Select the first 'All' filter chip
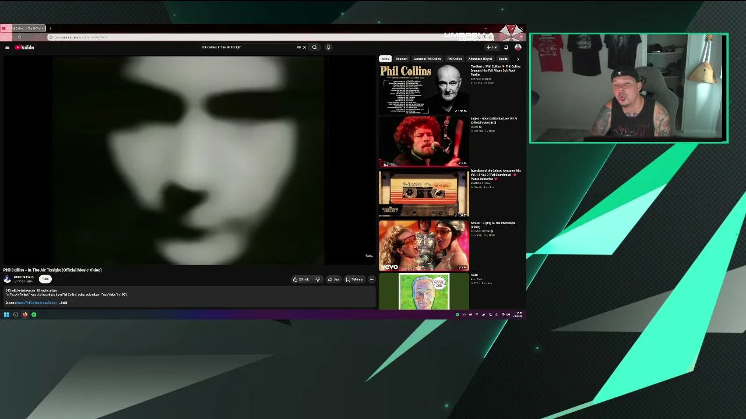The width and height of the screenshot is (746, 419). click(385, 59)
